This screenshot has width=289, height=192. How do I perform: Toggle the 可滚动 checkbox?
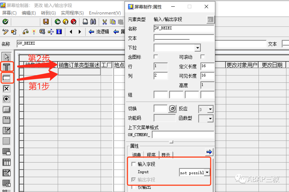tap(203, 57)
